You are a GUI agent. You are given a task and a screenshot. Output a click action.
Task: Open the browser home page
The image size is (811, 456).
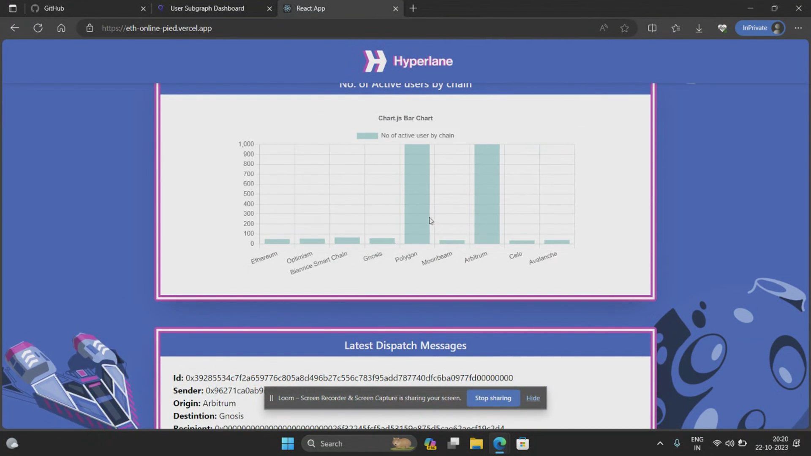click(61, 28)
